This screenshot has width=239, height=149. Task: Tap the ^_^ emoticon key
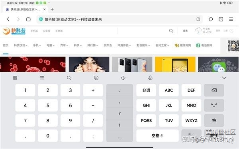214,105
